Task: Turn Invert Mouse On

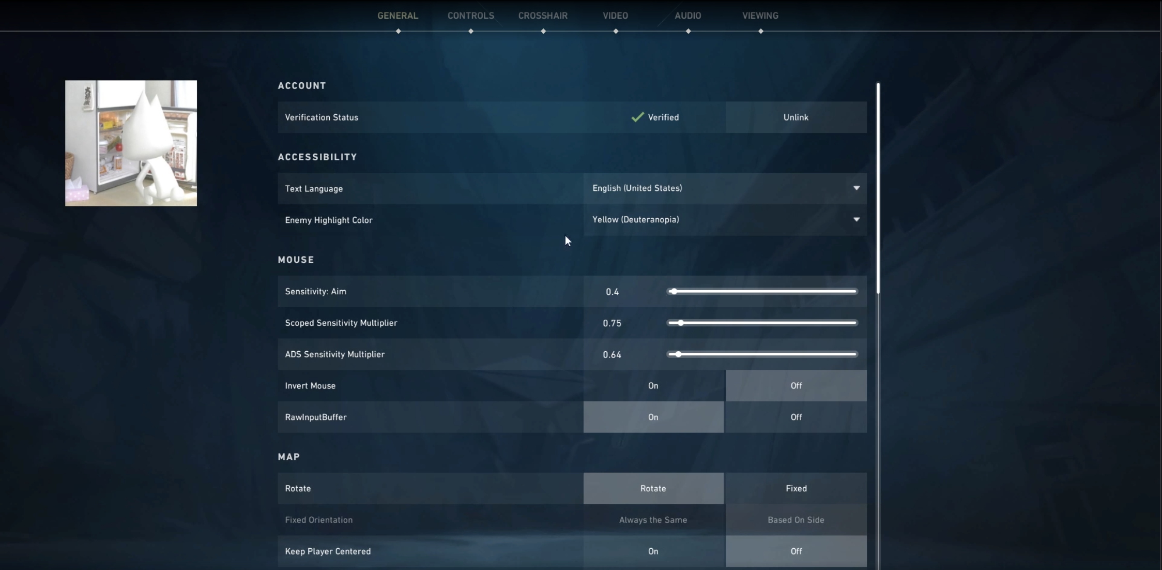Action: pos(653,386)
